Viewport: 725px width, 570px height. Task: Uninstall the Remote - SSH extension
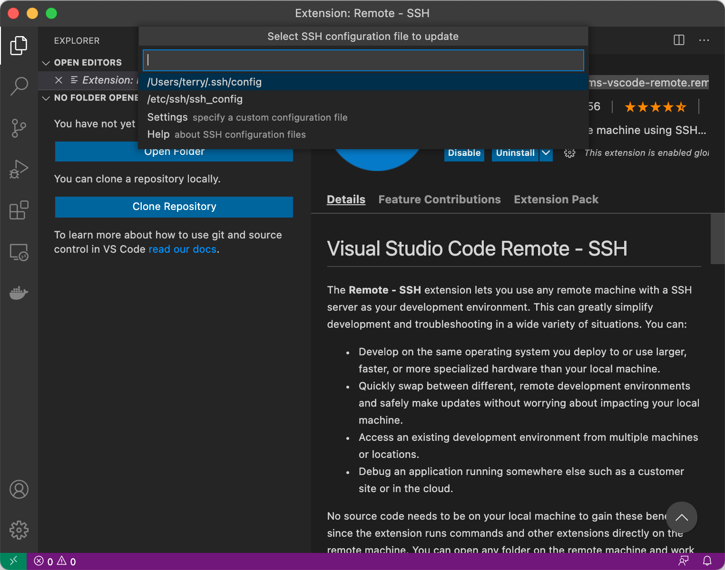click(515, 153)
